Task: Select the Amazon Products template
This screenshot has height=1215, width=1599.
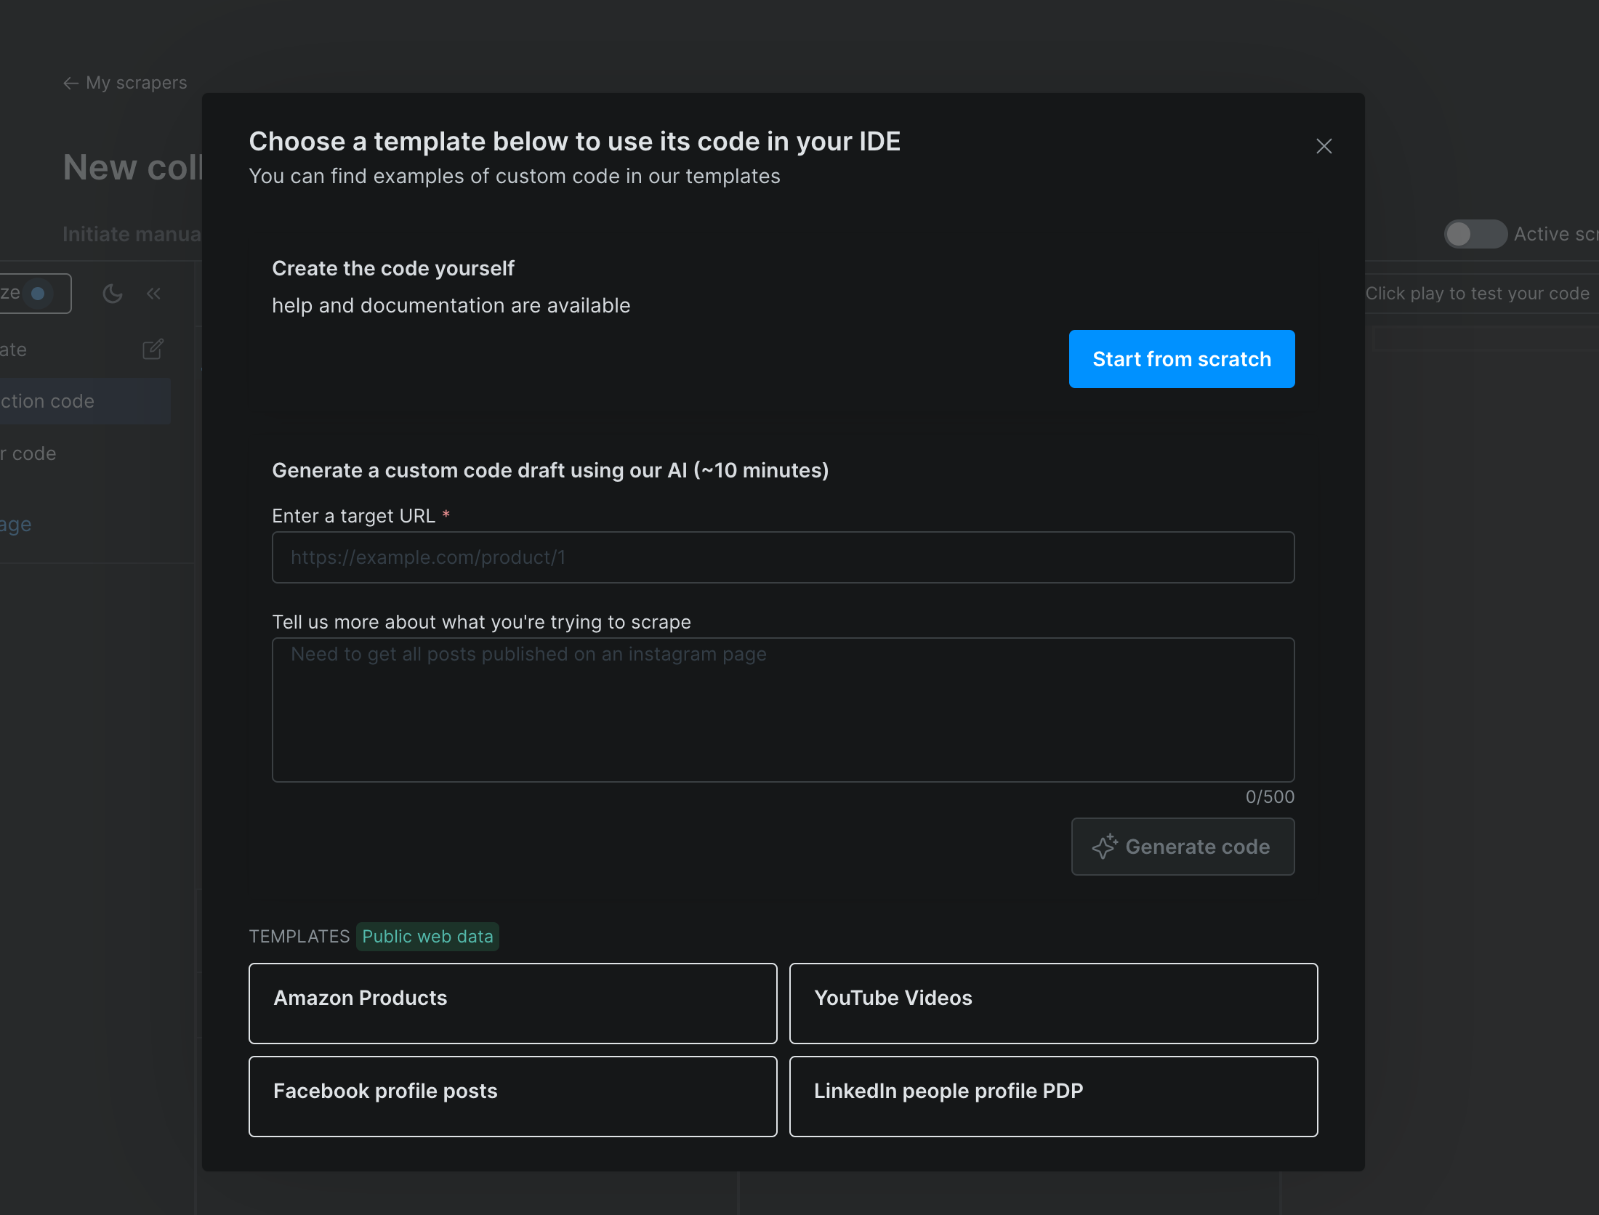Action: [512, 1004]
